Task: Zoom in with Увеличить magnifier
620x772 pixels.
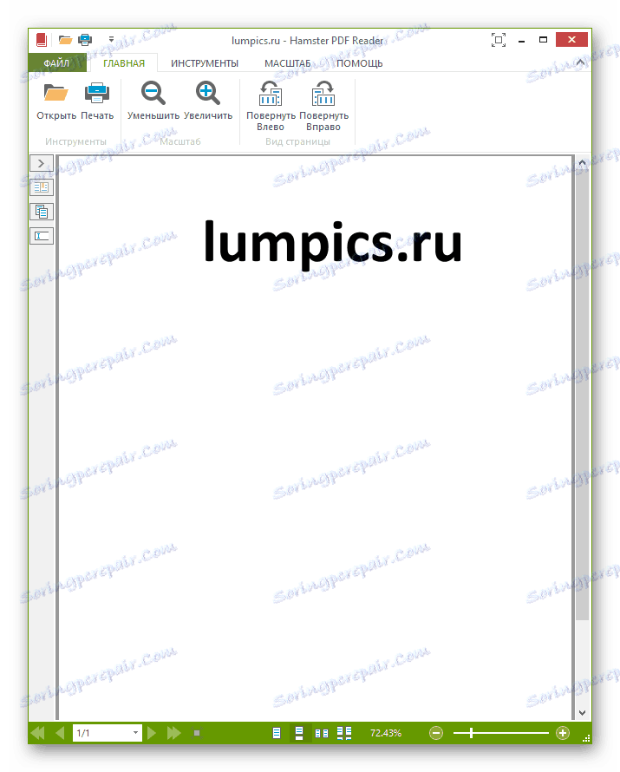Action: point(208,101)
